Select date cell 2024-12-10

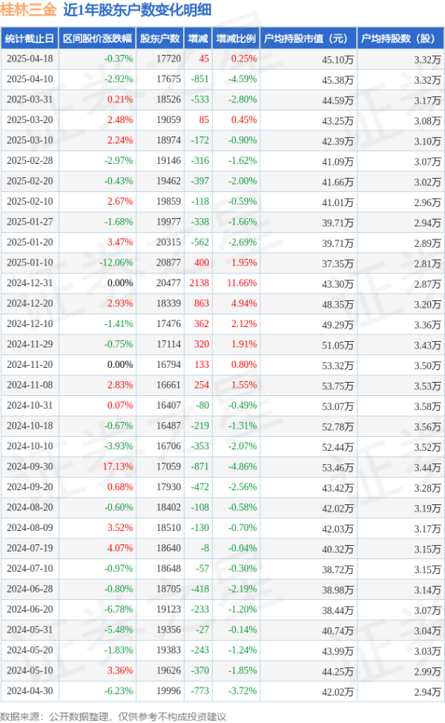[30, 324]
